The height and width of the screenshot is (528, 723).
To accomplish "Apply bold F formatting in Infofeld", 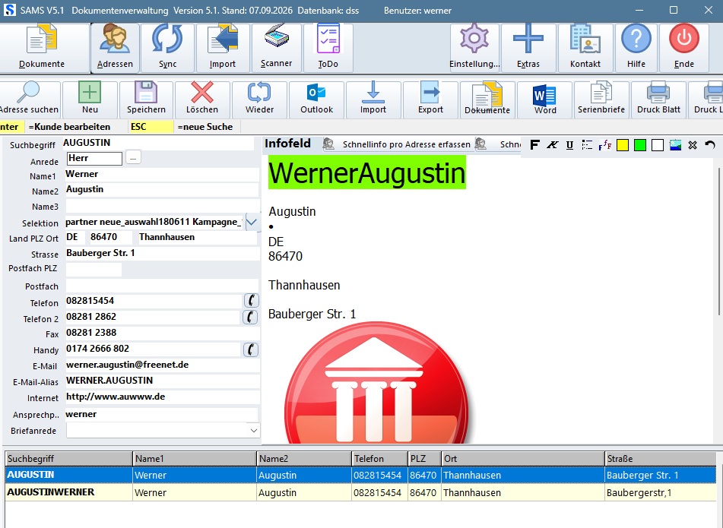I will pos(534,145).
